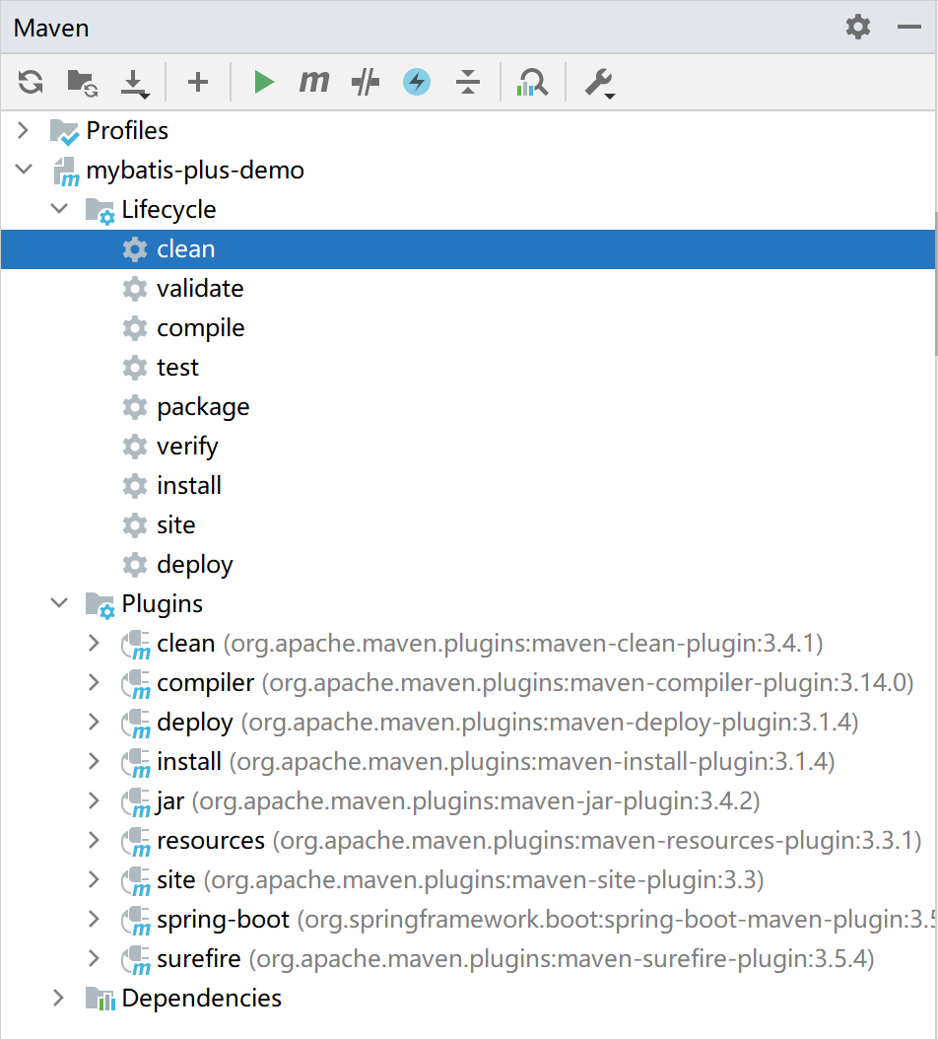Select mybatis-plus-demo project label
Image resolution: width=938 pixels, height=1039 pixels.
click(x=195, y=171)
